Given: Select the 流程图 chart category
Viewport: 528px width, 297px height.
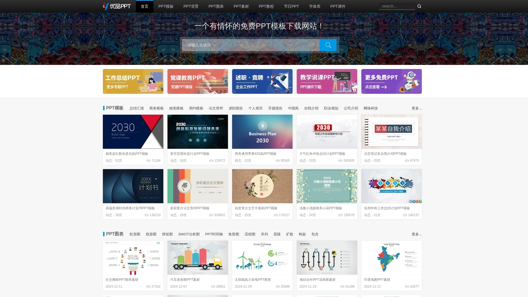Looking at the screenshot, I should (250, 234).
